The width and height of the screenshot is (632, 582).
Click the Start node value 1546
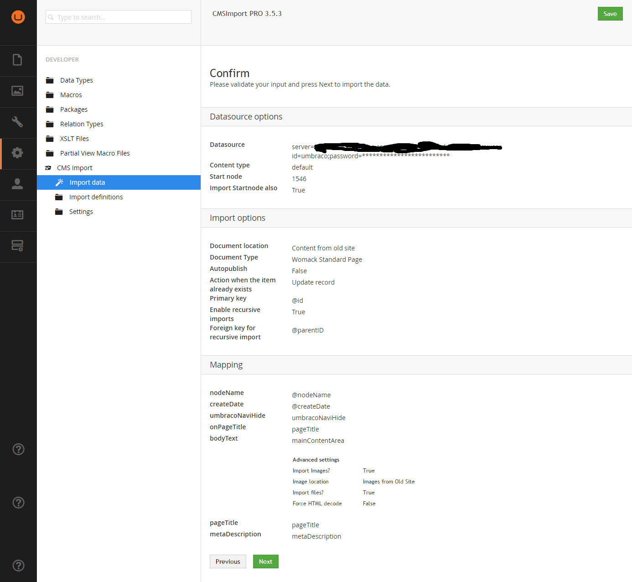pos(299,179)
